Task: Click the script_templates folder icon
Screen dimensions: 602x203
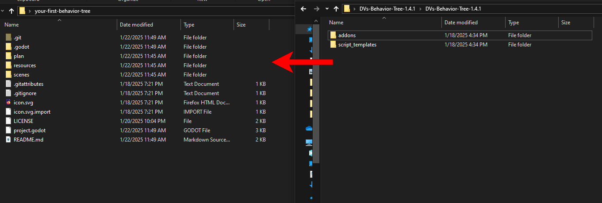Action: [333, 45]
